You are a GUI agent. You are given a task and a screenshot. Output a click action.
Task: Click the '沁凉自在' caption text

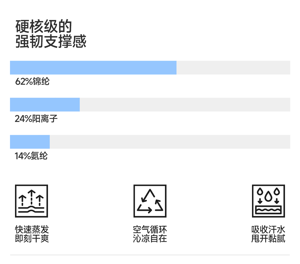(150, 239)
